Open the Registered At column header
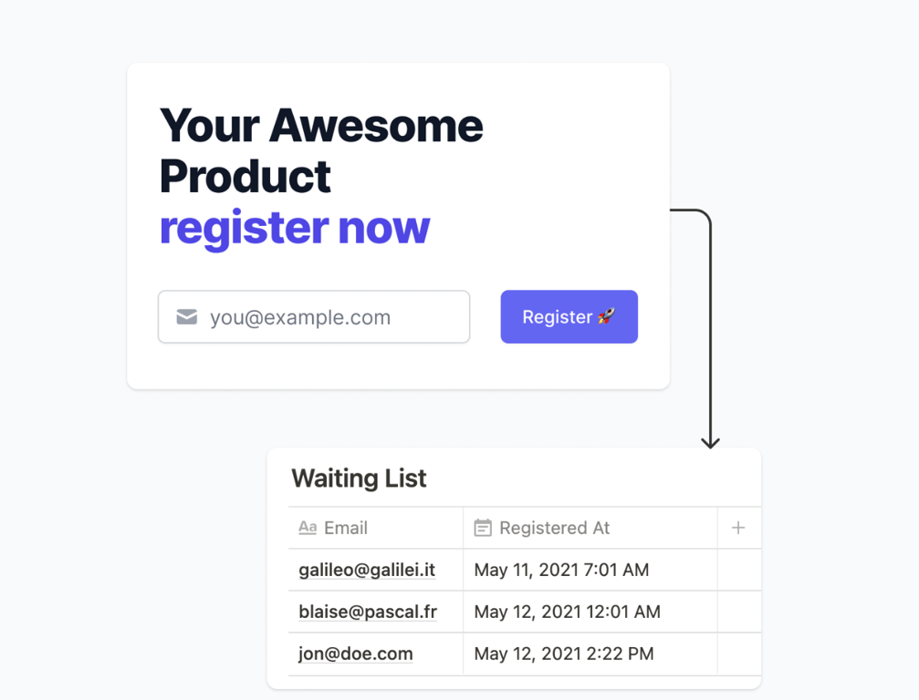 pos(554,528)
